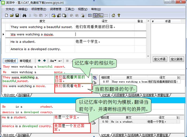Click the 定义术语 button
This screenshot has height=137, width=187.
pyautogui.click(x=159, y=59)
